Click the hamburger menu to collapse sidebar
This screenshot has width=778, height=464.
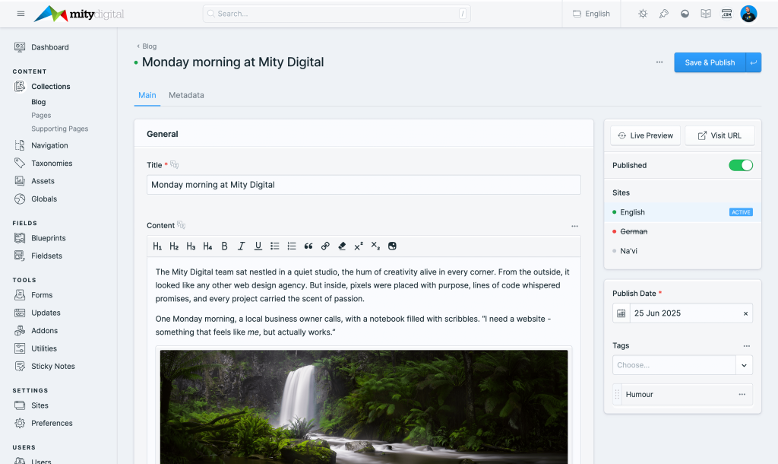(x=21, y=14)
